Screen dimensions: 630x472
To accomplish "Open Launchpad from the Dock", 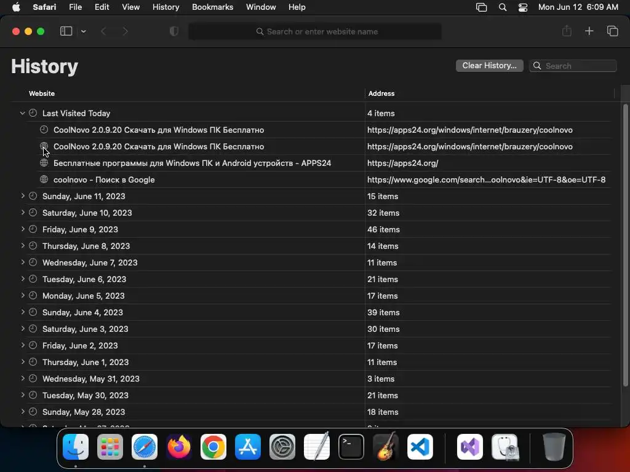I will (x=110, y=447).
